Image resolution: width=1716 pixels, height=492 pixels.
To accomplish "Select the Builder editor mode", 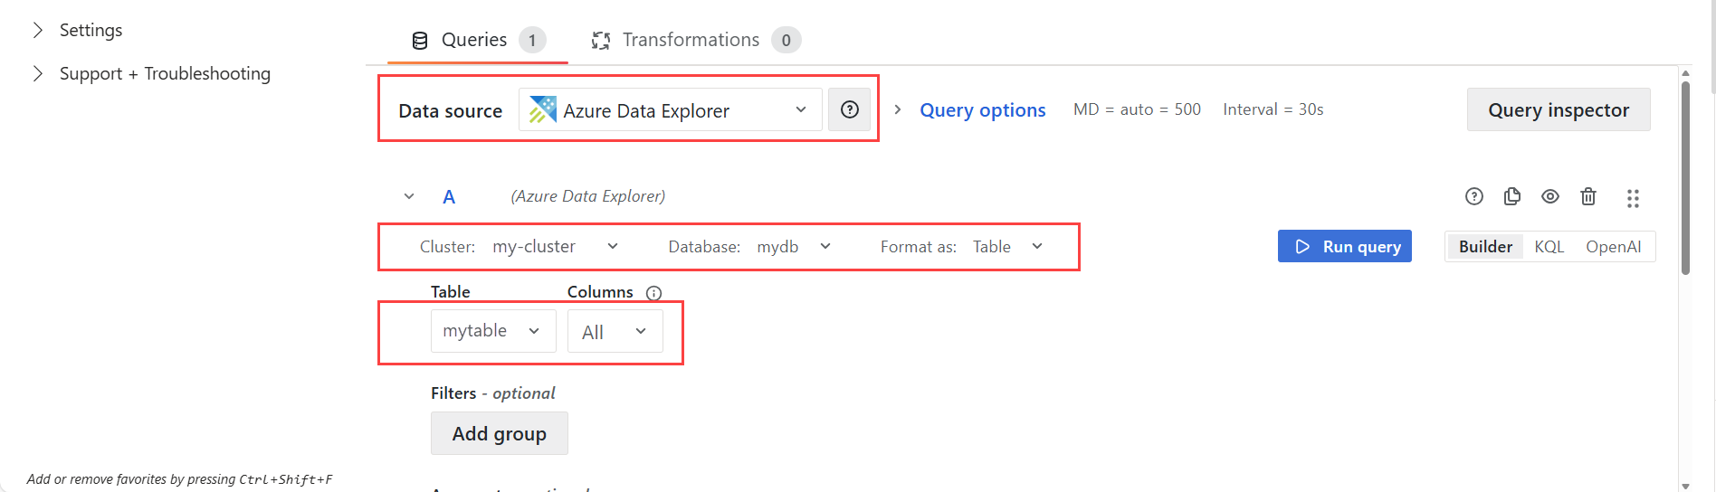I will (x=1485, y=247).
